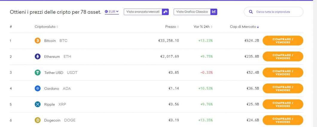Click the Tether USD coin icon
This screenshot has width=317, height=127.
[x=38, y=72]
